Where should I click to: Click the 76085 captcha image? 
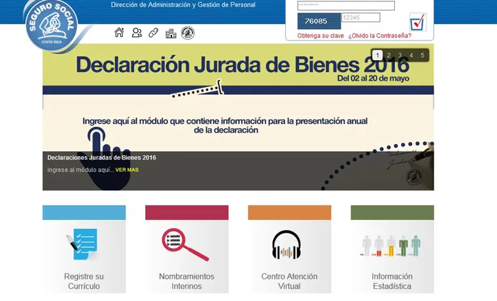319,21
